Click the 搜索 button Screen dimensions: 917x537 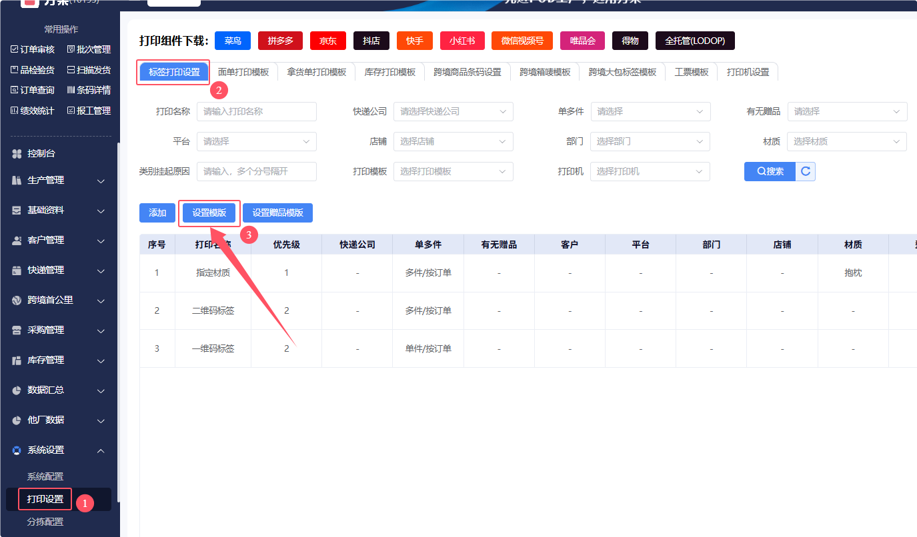point(770,171)
